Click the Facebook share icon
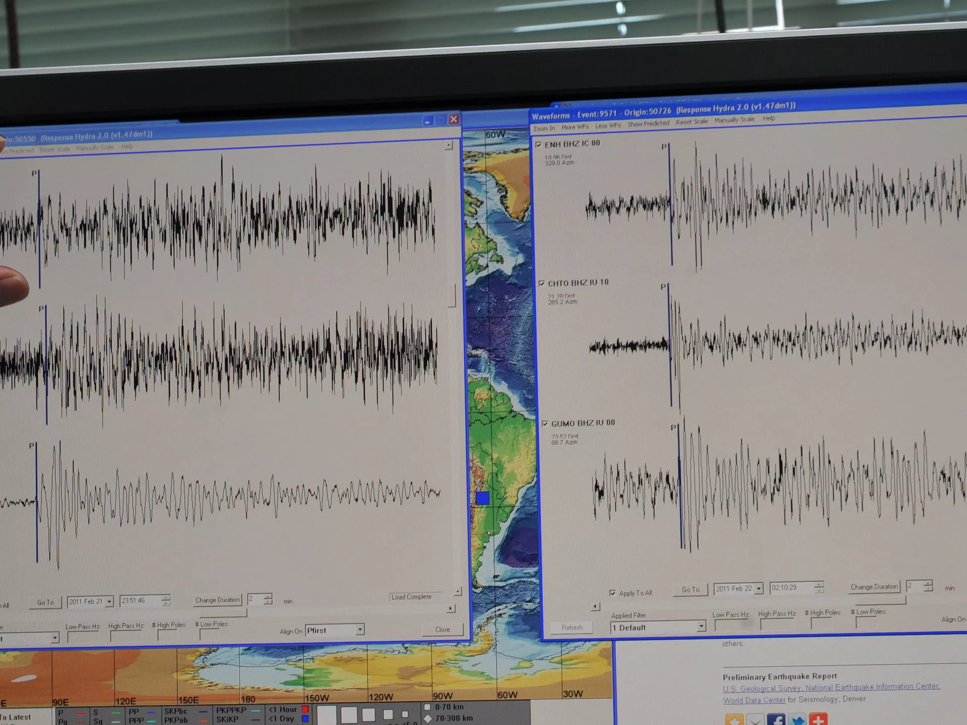967x725 pixels. (x=776, y=720)
